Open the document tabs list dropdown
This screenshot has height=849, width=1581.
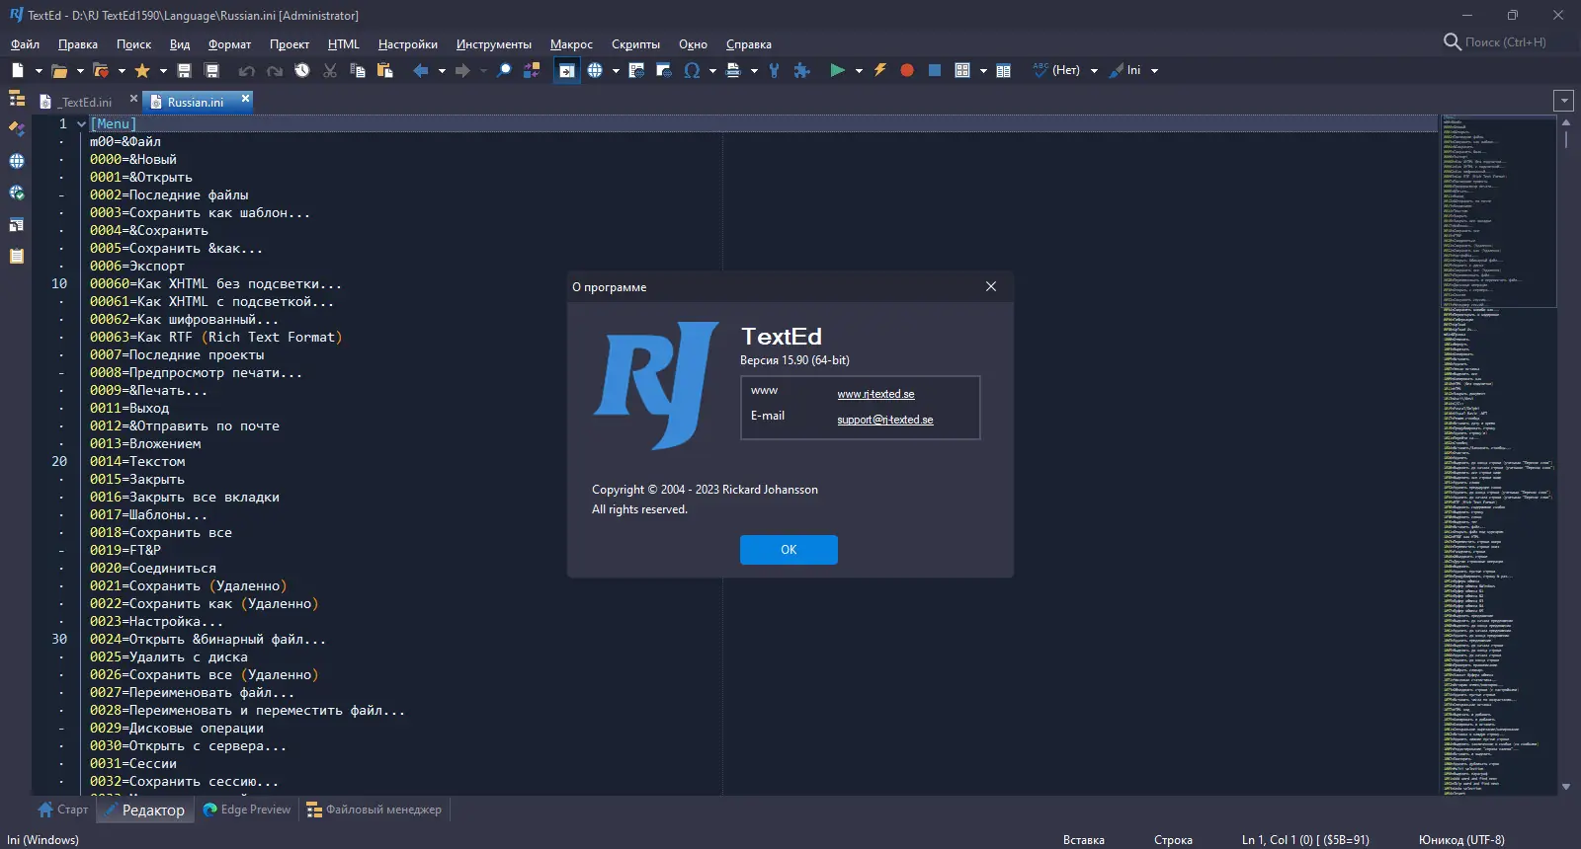[x=1563, y=100]
